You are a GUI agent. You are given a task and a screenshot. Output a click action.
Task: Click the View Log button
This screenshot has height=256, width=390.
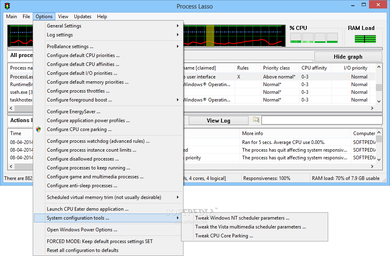218,121
